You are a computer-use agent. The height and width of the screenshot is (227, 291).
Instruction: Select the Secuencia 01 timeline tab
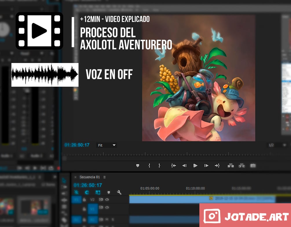tap(90, 177)
